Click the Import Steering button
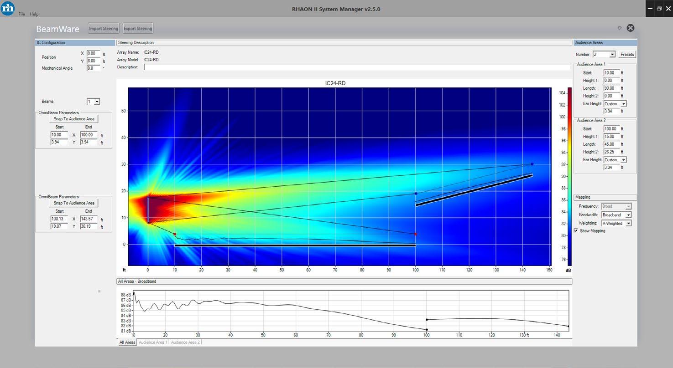The image size is (673, 368). tap(104, 28)
